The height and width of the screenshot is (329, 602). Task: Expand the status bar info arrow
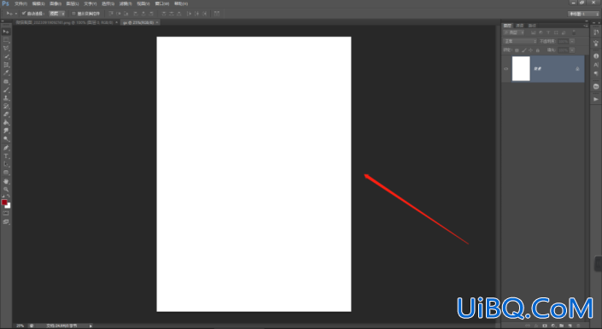(91, 326)
